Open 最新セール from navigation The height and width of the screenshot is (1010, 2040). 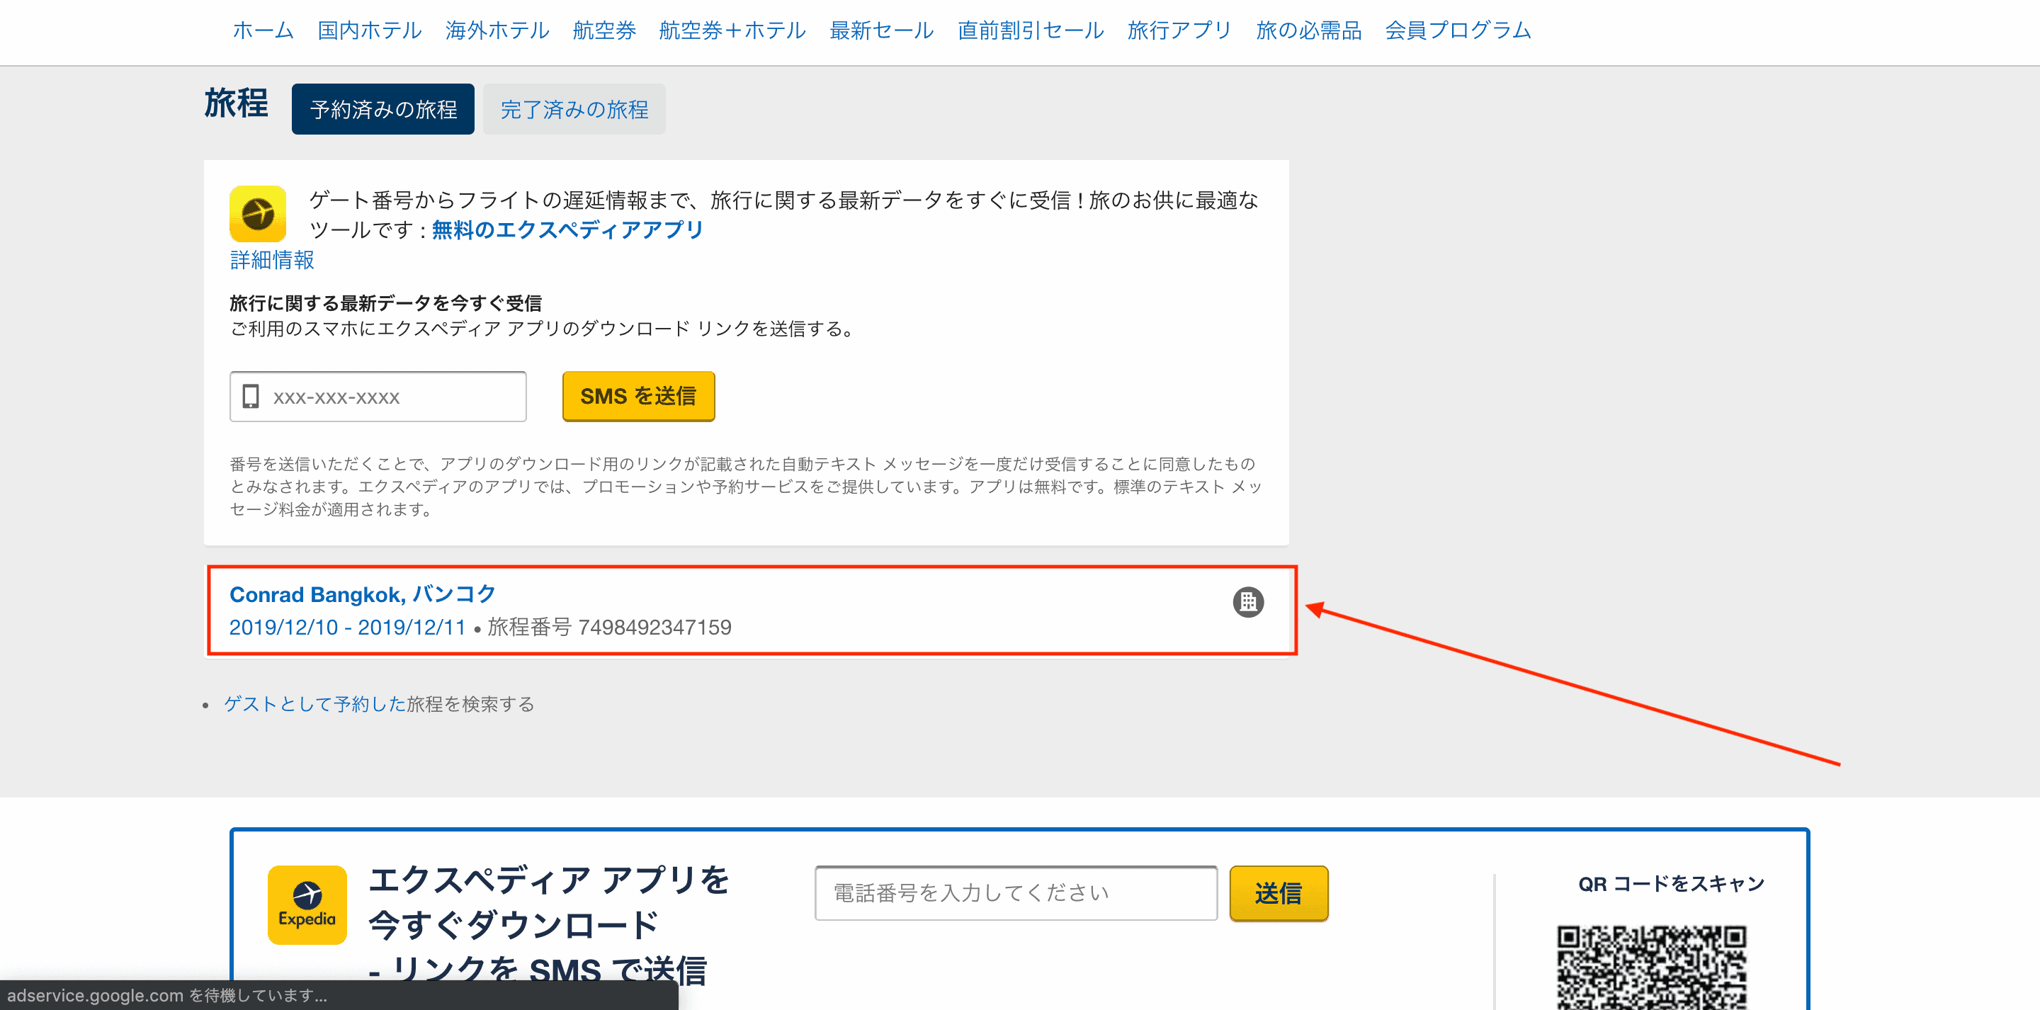coord(881,30)
